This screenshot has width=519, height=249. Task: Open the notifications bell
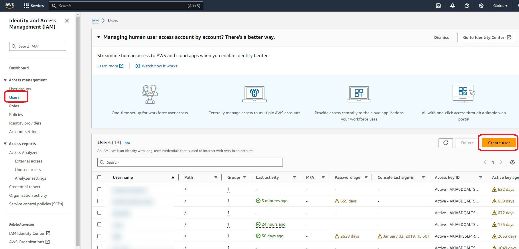(x=453, y=6)
